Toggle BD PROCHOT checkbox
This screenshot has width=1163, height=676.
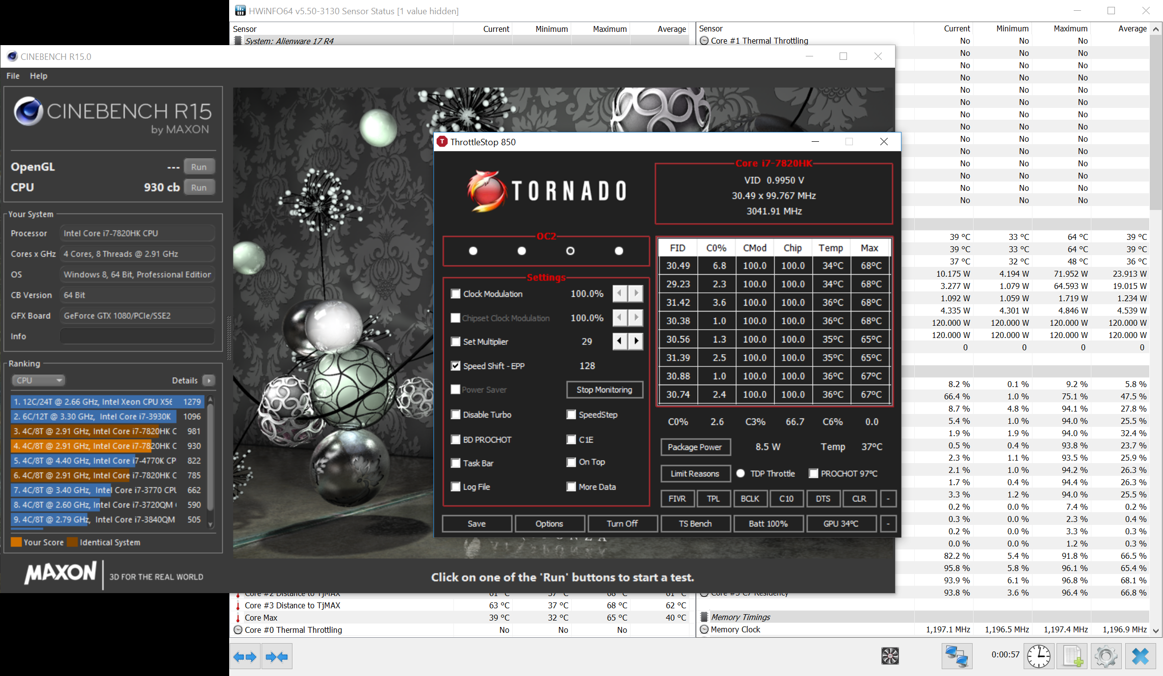[x=455, y=440]
